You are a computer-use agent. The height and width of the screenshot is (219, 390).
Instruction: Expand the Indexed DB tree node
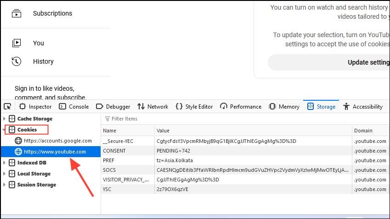pyautogui.click(x=4, y=163)
